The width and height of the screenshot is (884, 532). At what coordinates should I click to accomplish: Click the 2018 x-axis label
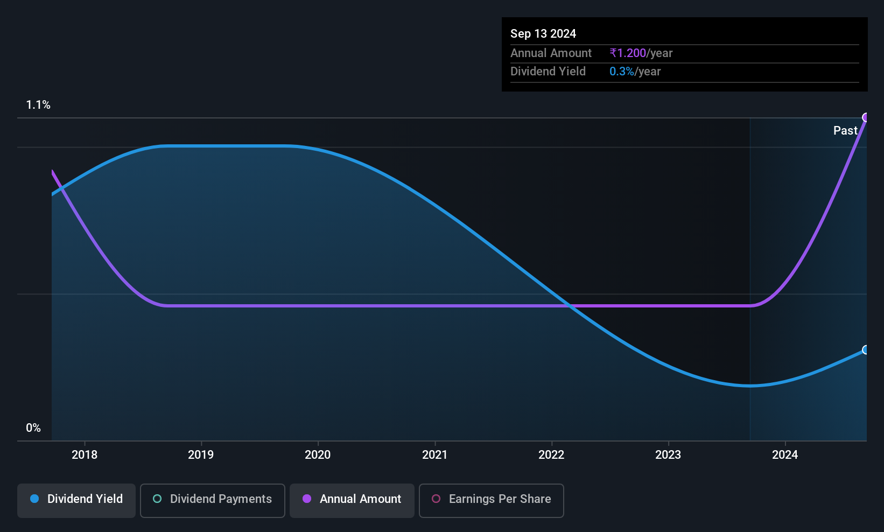tap(85, 455)
